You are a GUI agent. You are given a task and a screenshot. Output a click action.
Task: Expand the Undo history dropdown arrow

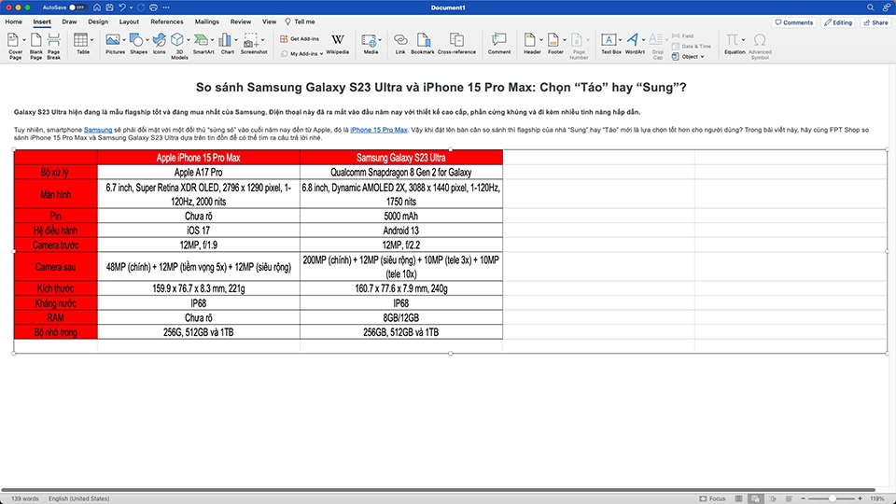point(131,7)
